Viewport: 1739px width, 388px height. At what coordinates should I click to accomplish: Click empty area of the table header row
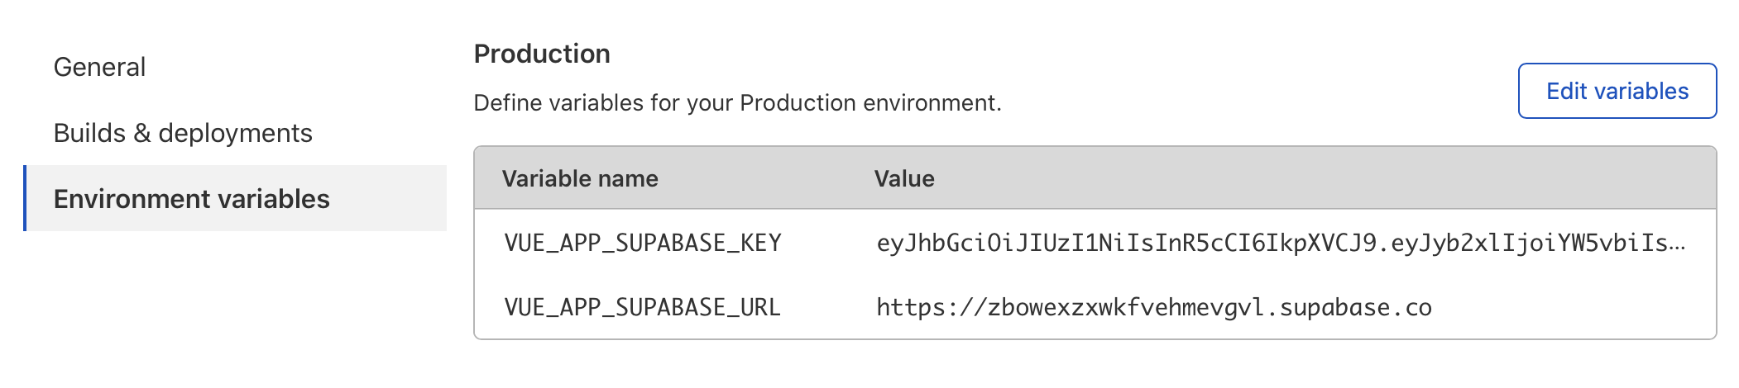(1324, 178)
